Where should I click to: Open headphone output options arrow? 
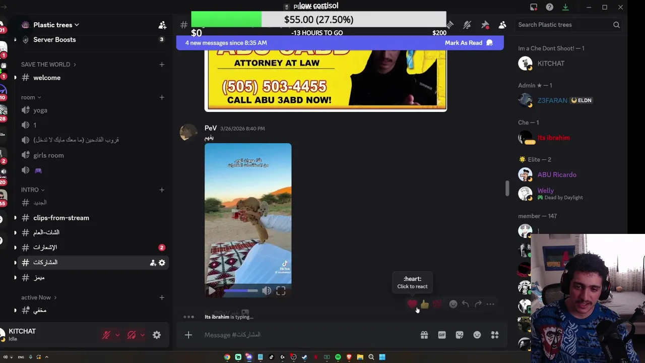pos(143,335)
